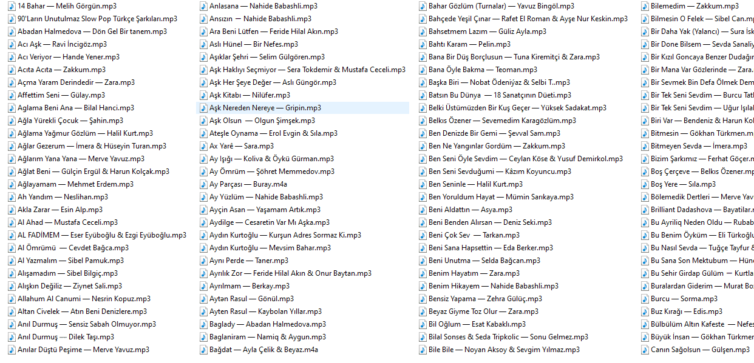
Task: Select Bilmesin O Felek — Sibel Can.mp3
Action: pyautogui.click(x=702, y=19)
